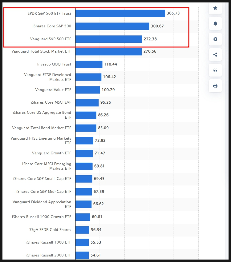Viewport: 231px width, 262px height.
Task: Click the SPDR S&P 500 ETF Trust bar
Action: [120, 14]
